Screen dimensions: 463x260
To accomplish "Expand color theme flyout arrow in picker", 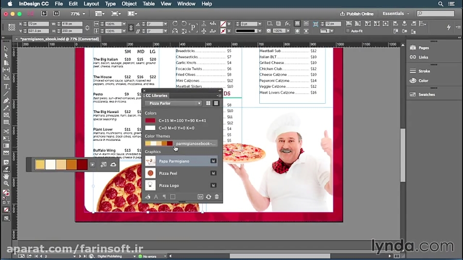I will [x=93, y=165].
